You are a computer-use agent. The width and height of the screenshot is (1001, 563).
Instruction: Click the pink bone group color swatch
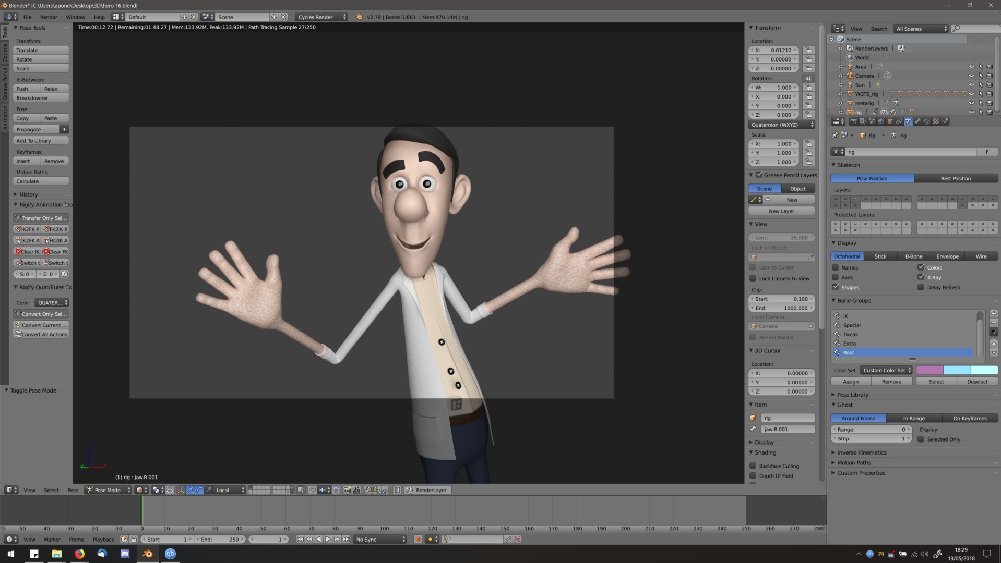coord(930,370)
